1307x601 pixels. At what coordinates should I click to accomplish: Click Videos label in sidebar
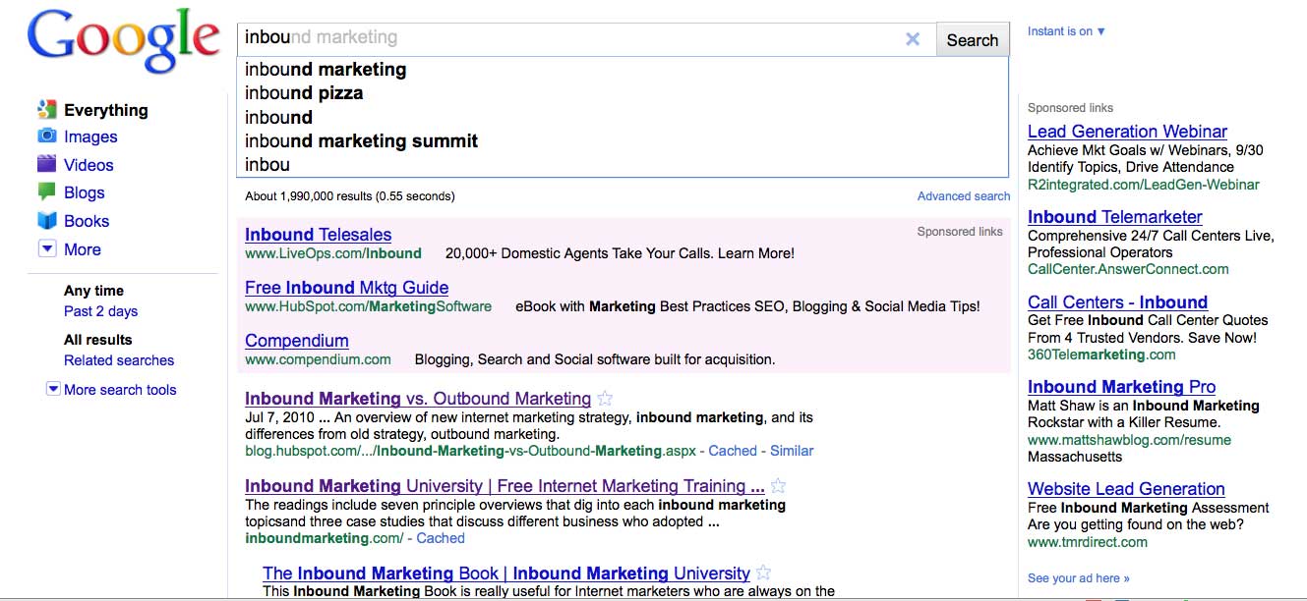pyautogui.click(x=89, y=165)
